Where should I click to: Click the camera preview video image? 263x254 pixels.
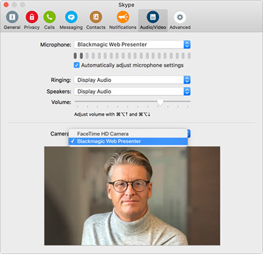point(132,196)
